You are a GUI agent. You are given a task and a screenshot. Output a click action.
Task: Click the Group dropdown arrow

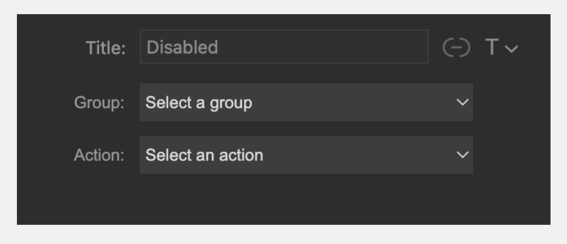(463, 102)
